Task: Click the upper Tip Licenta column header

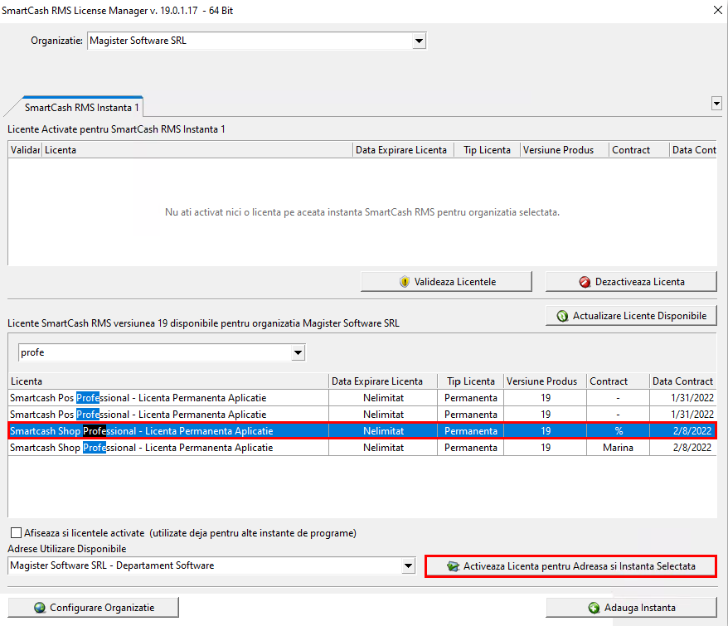Action: [487, 150]
